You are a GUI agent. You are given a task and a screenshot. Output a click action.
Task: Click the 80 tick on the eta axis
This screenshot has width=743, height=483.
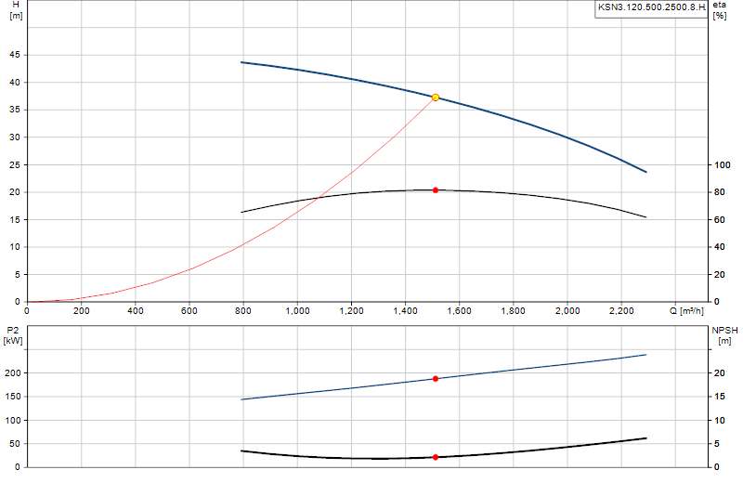tap(719, 192)
